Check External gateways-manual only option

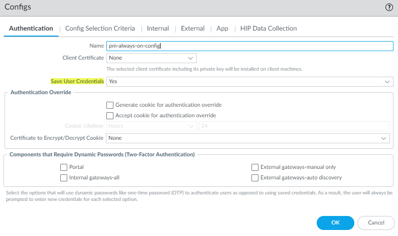point(255,167)
